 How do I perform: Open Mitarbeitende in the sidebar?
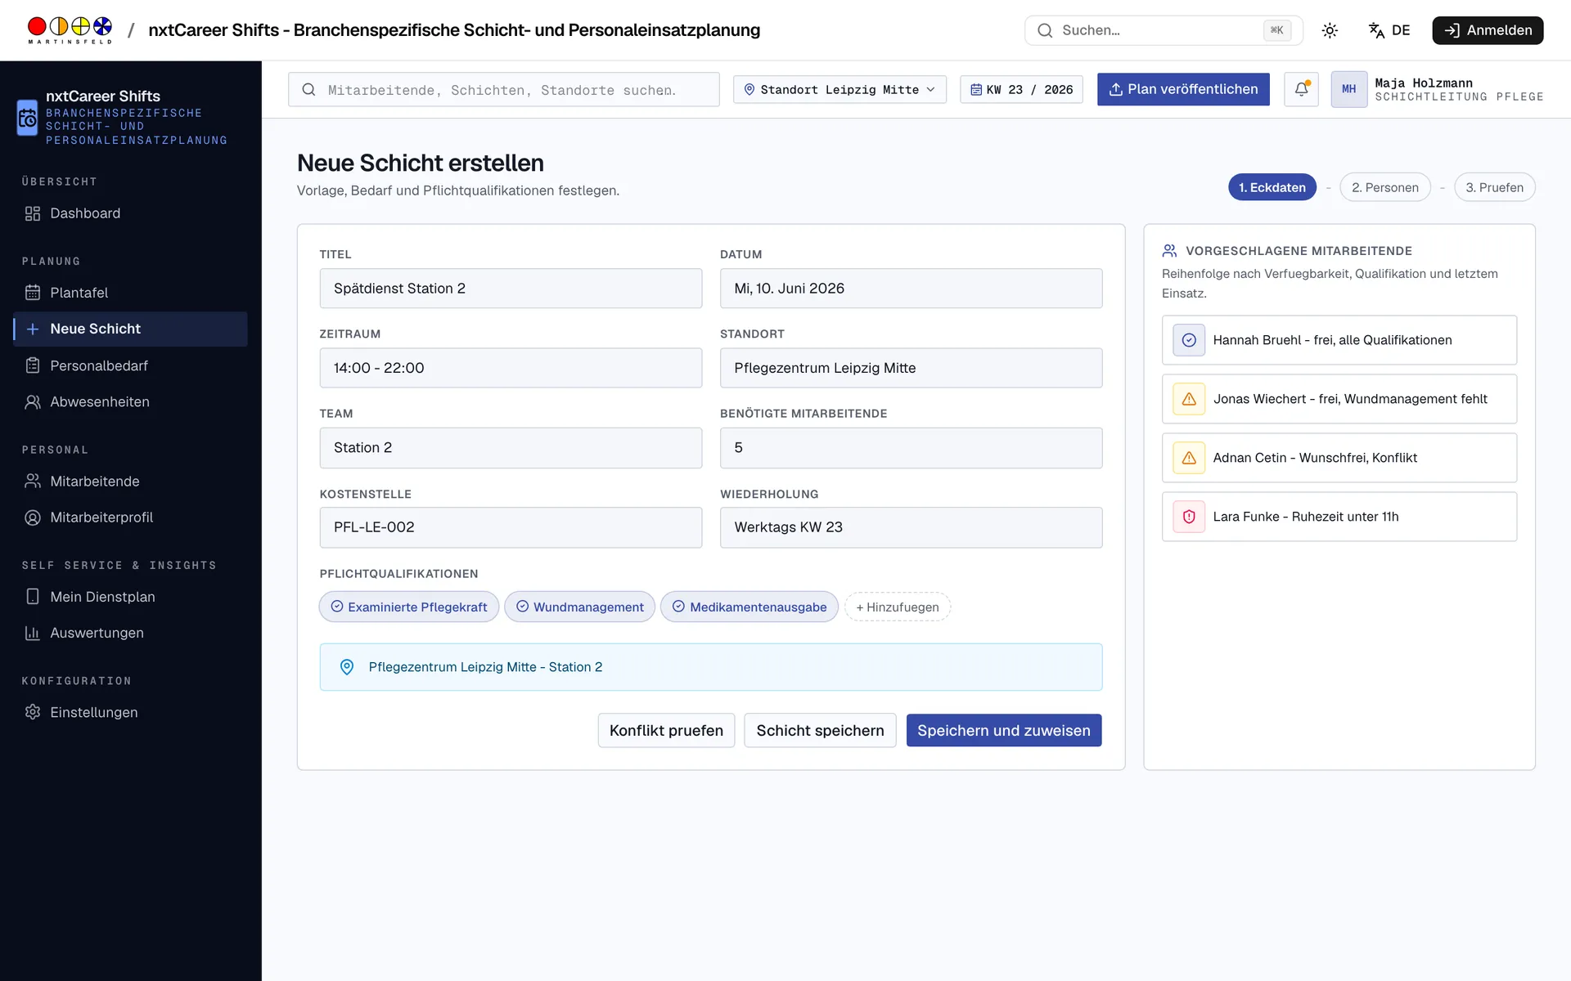pyautogui.click(x=130, y=482)
